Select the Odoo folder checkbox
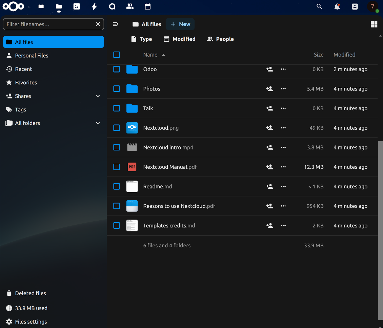Screen dimensions: 383x328 (x=117, y=69)
